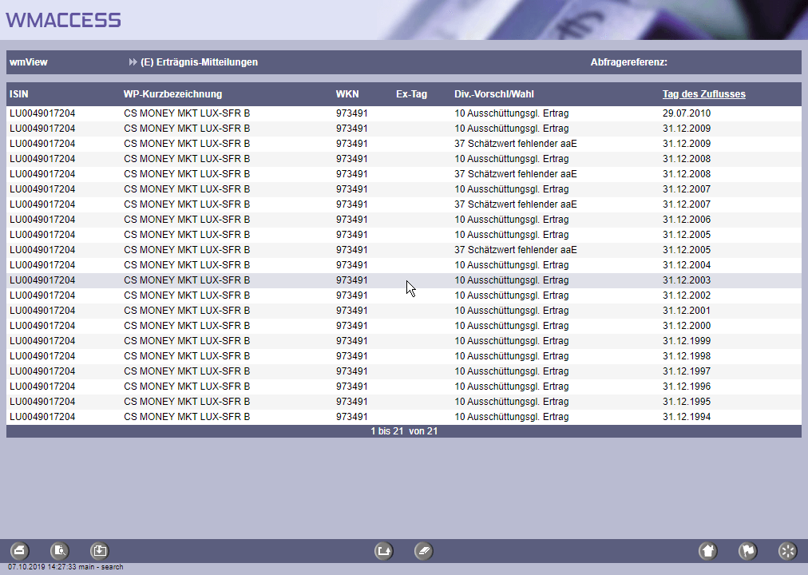This screenshot has height=575, width=808.
Task: Click the WMACCESS logo
Action: click(64, 20)
